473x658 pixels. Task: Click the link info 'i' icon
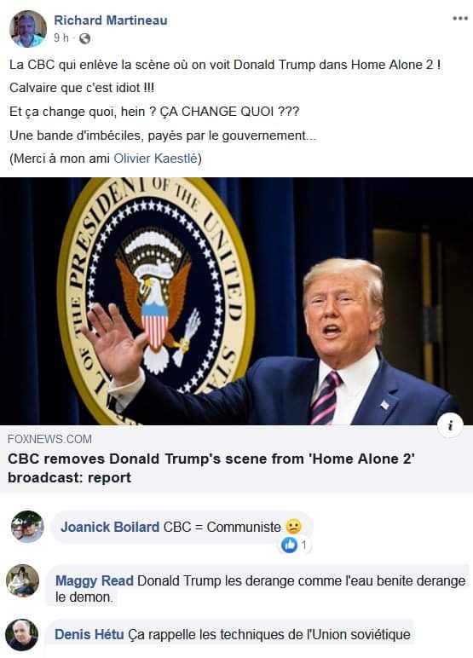click(450, 426)
